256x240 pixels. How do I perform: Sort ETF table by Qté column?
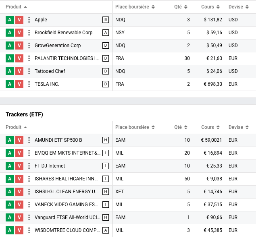coord(181,127)
